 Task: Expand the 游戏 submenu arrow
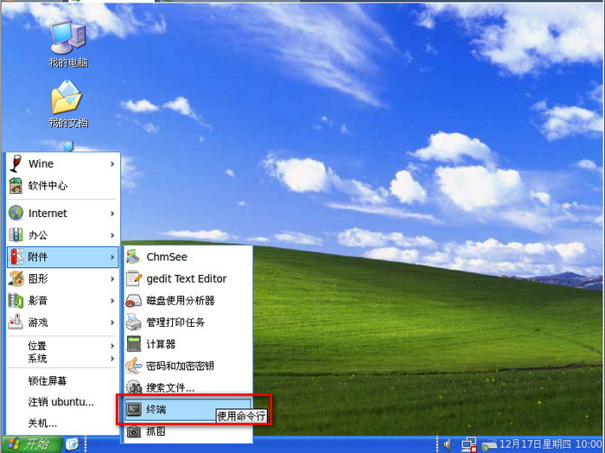click(x=112, y=322)
